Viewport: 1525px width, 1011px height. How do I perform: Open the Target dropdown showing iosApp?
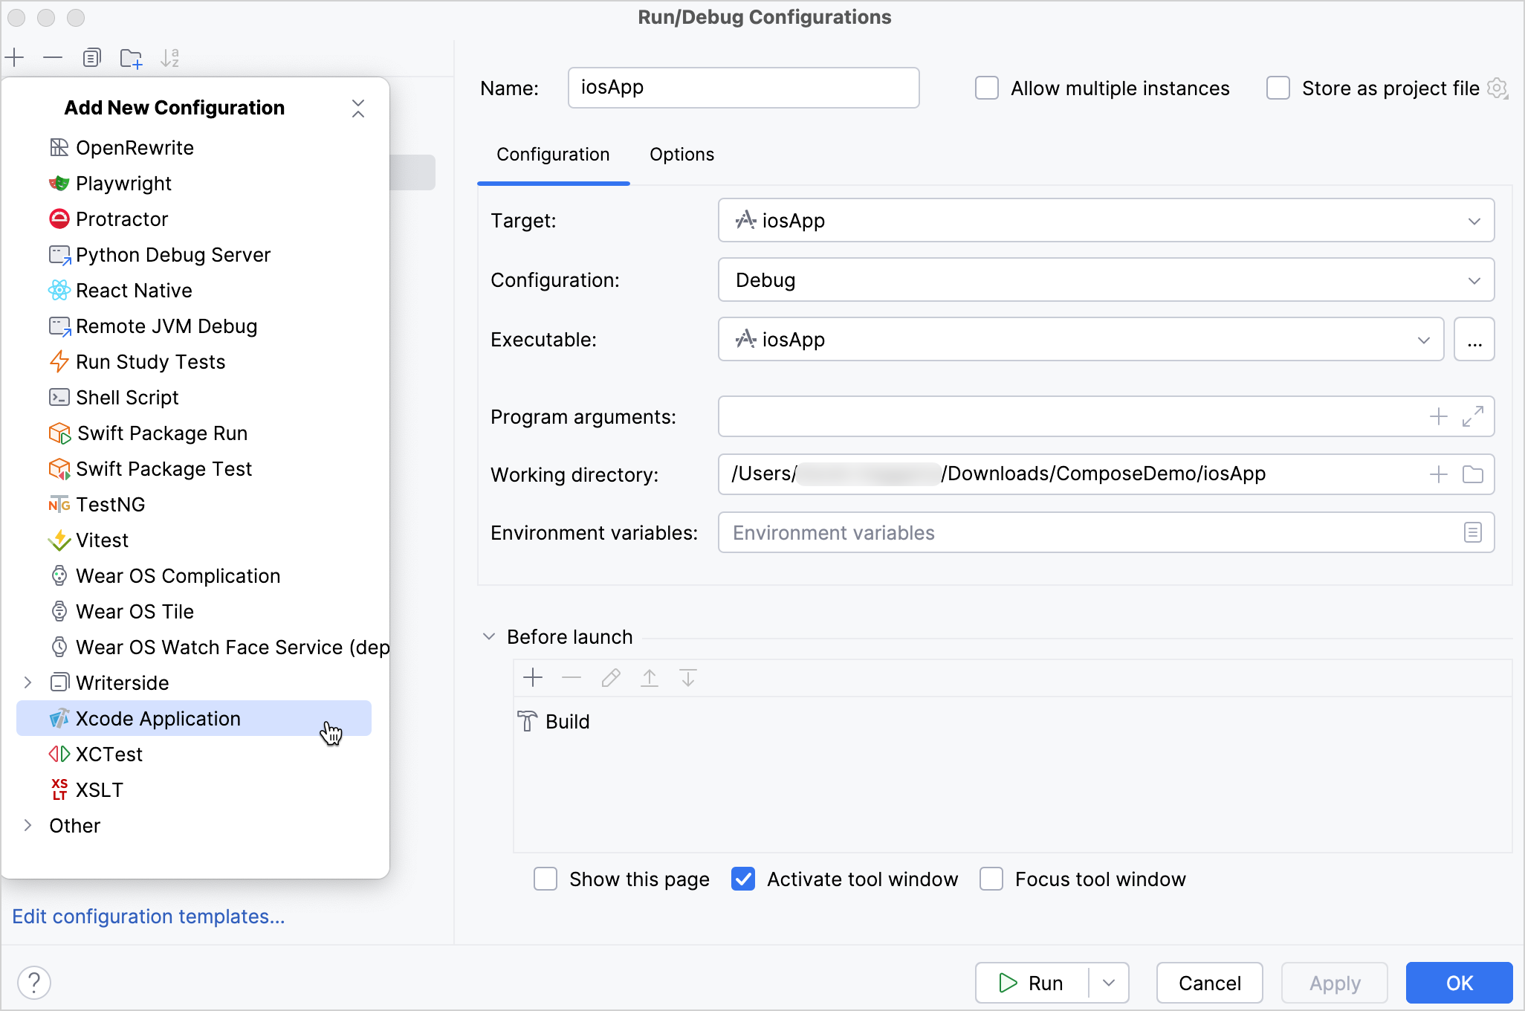1475,220
